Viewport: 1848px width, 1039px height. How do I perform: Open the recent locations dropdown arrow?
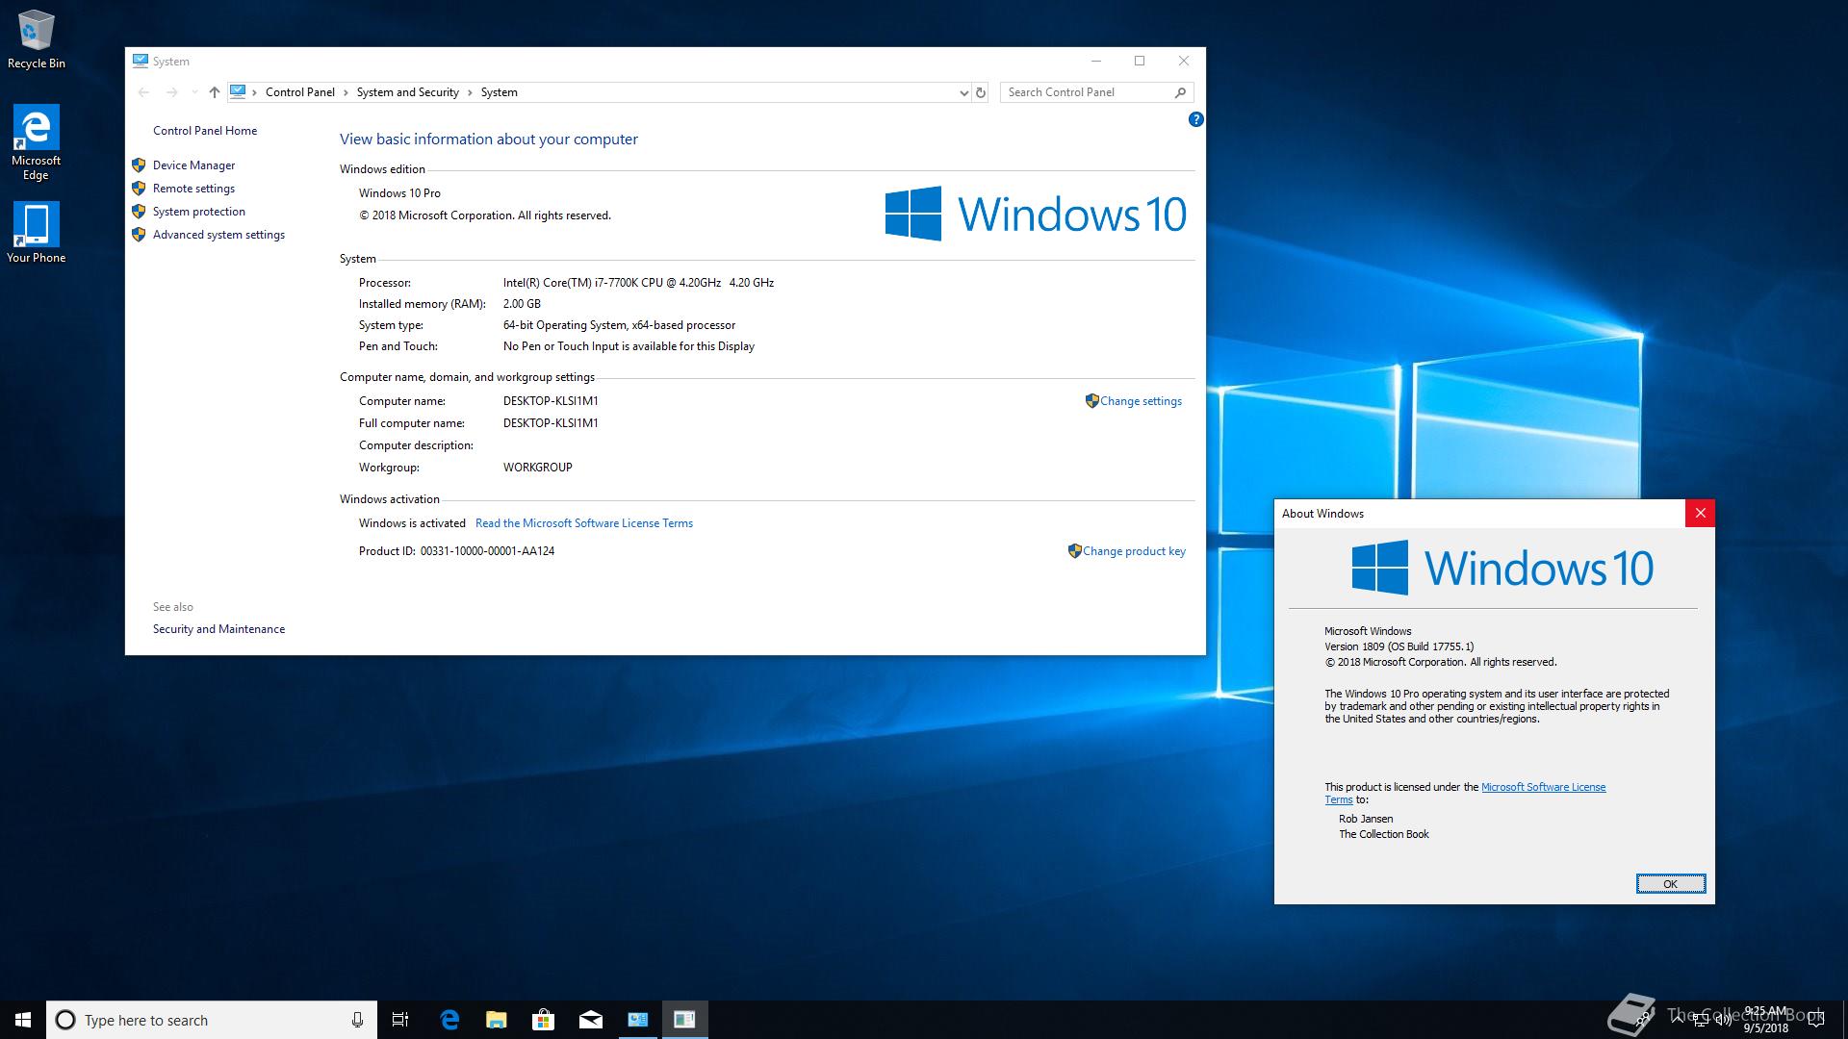194,92
